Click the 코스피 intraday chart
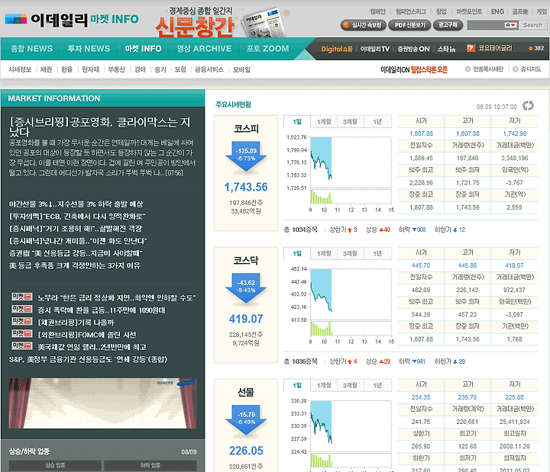This screenshot has height=472, width=550. (351, 171)
